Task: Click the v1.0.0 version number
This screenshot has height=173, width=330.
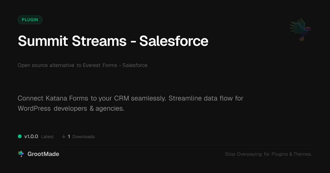Action: tap(31, 136)
